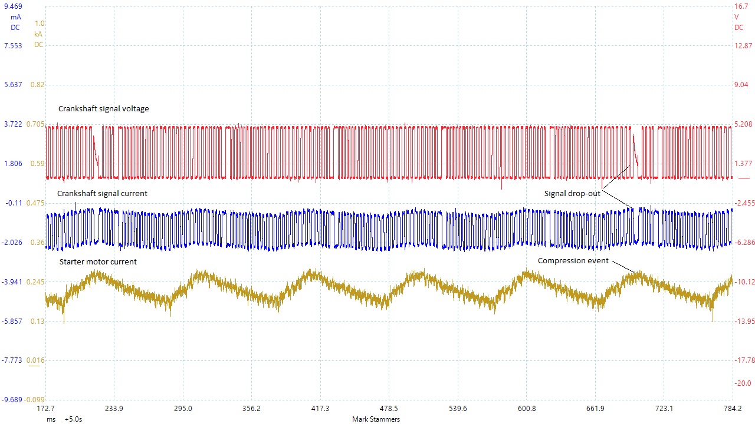The image size is (755, 424).
Task: Click the 172.7 time axis marker
Action: [46, 408]
